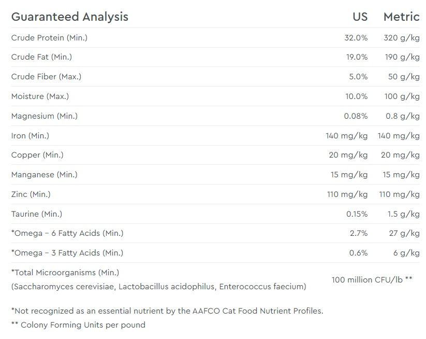Select the Total Microorganisms (Min.) label
The image size is (426, 339).
pos(65,272)
